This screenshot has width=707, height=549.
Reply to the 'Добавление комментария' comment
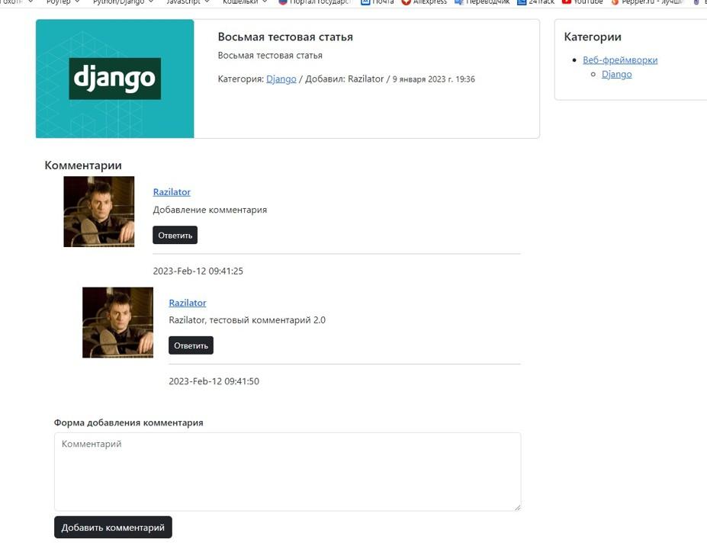(175, 235)
